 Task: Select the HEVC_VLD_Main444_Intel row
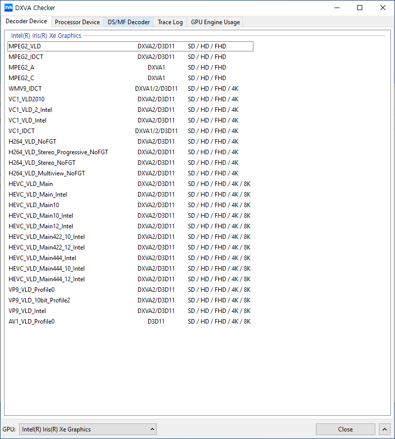[x=130, y=258]
